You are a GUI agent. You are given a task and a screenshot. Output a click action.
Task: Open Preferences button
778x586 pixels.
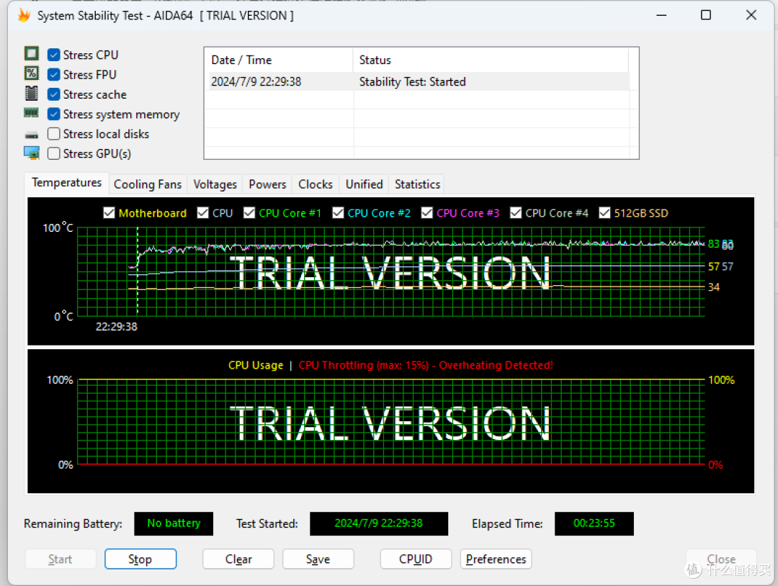click(x=496, y=559)
